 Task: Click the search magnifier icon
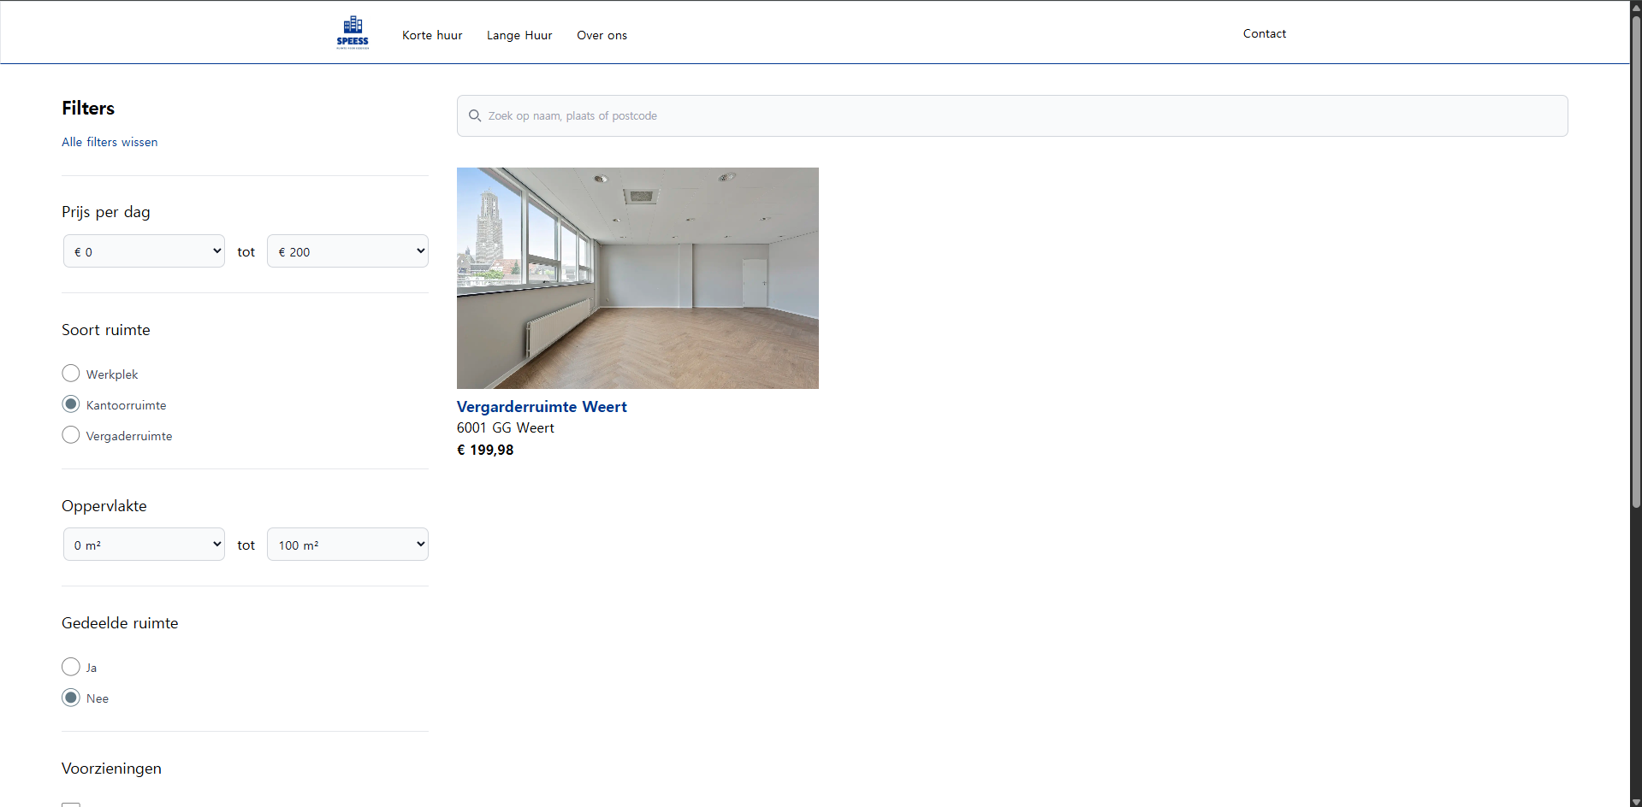[x=475, y=115]
